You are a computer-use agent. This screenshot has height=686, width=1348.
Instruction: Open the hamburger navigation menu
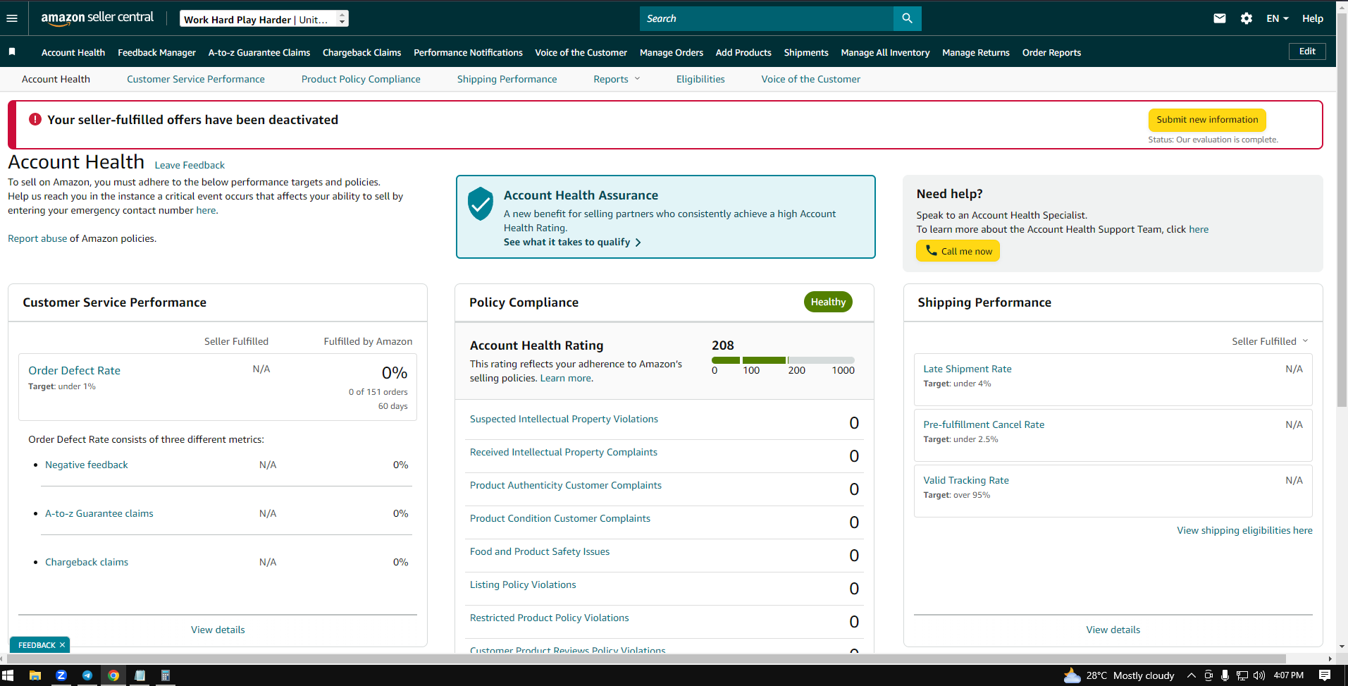(12, 18)
